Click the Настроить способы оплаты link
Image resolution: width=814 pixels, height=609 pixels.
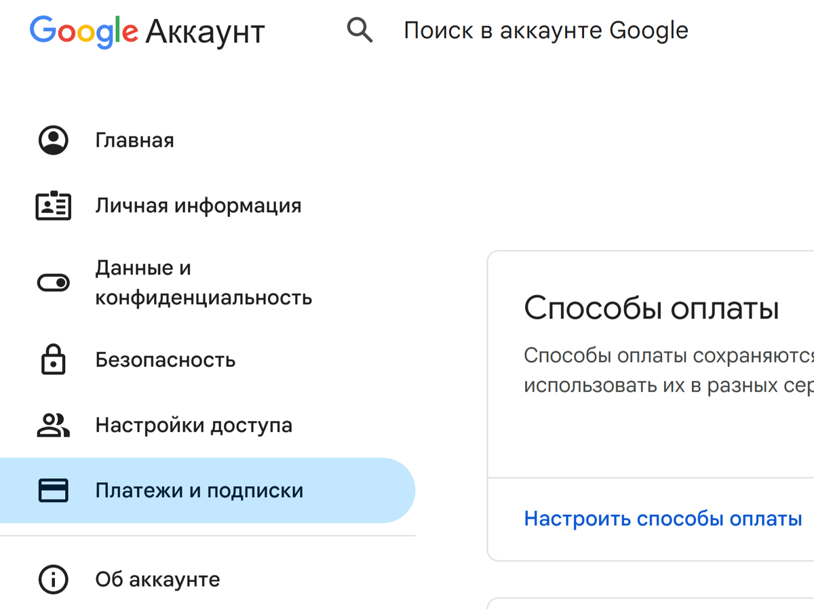point(663,519)
